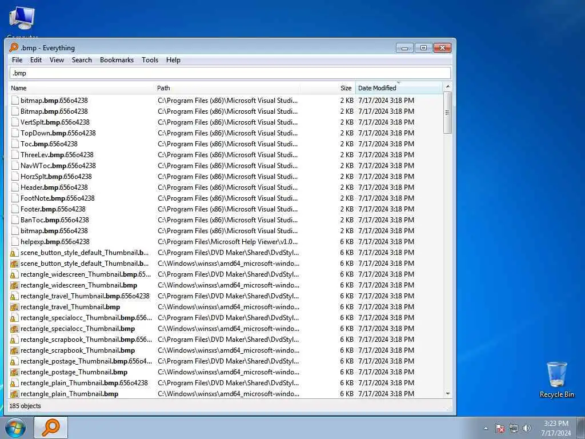Click the bitmap icon of rectangle_postage_Thumbnail.bmp
The height and width of the screenshot is (439, 585).
pos(14,372)
